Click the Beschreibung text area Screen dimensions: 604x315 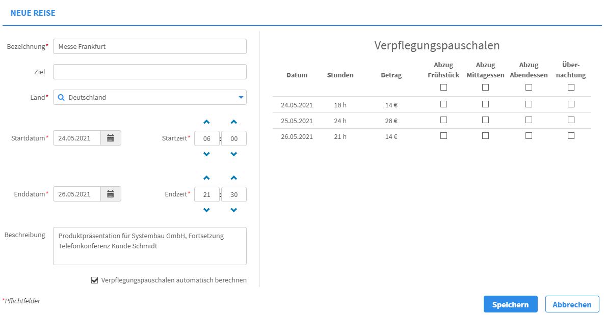(x=149, y=246)
